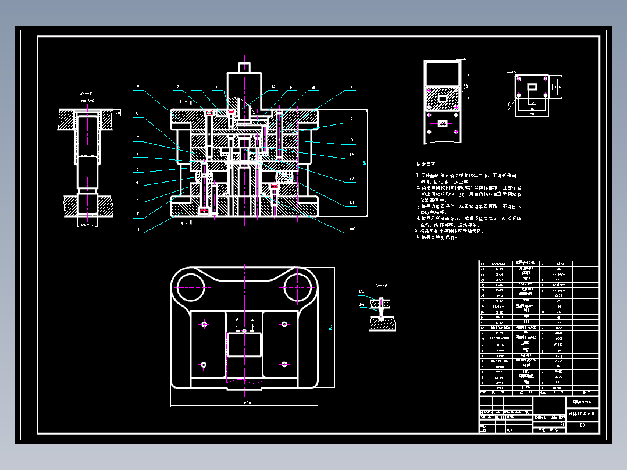The image size is (627, 470).
Task: Select the right guide post circle in the plan view
Action: pos(298,287)
